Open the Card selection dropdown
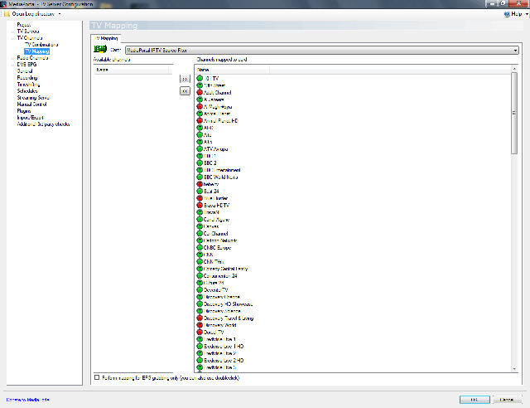 (x=322, y=50)
